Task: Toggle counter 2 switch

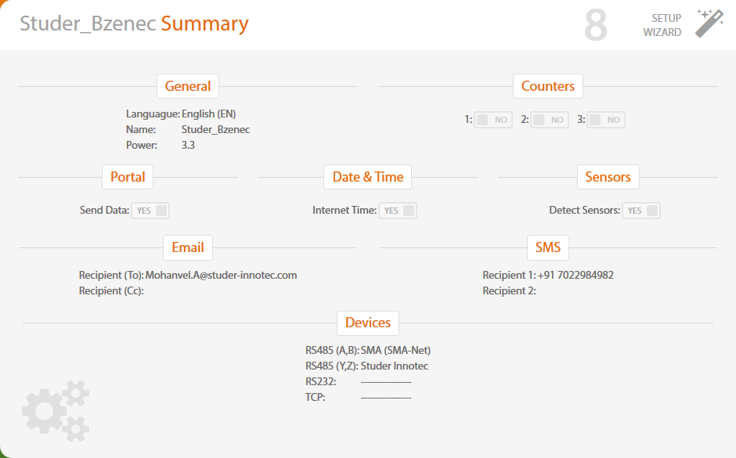Action: [549, 120]
